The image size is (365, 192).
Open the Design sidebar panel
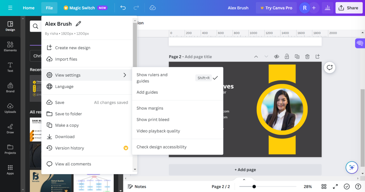pyautogui.click(x=10, y=26)
